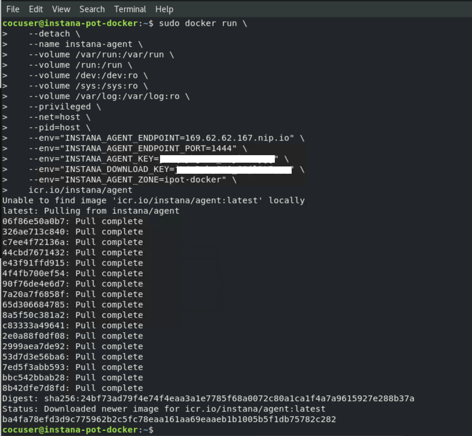This screenshot has width=472, height=436.
Task: Click layer e43f91ffd915 Pull complete line
Action: 72,263
